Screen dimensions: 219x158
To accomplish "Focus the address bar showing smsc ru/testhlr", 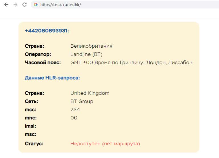I will pos(125,5).
